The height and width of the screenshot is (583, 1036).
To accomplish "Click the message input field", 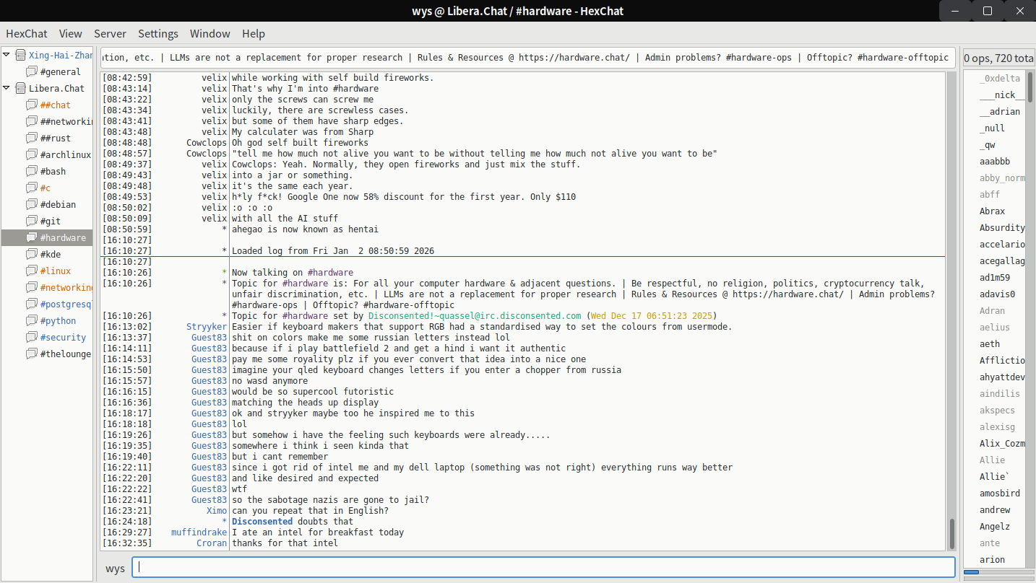I will point(543,567).
